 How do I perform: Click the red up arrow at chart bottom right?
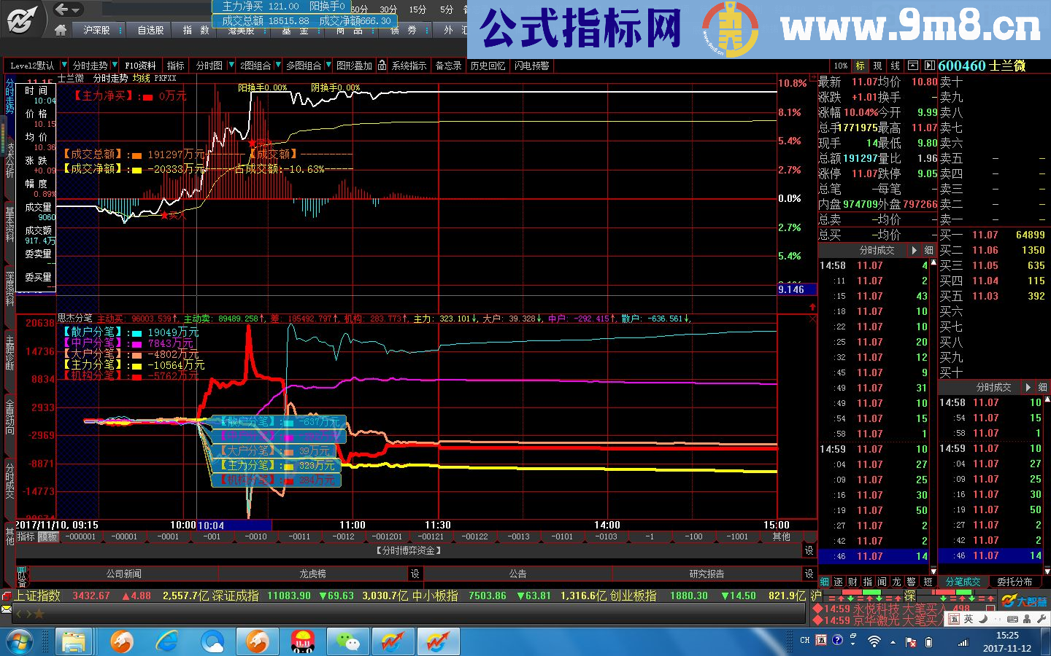pos(812,307)
